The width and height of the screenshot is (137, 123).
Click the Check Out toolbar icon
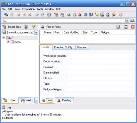click(19, 15)
